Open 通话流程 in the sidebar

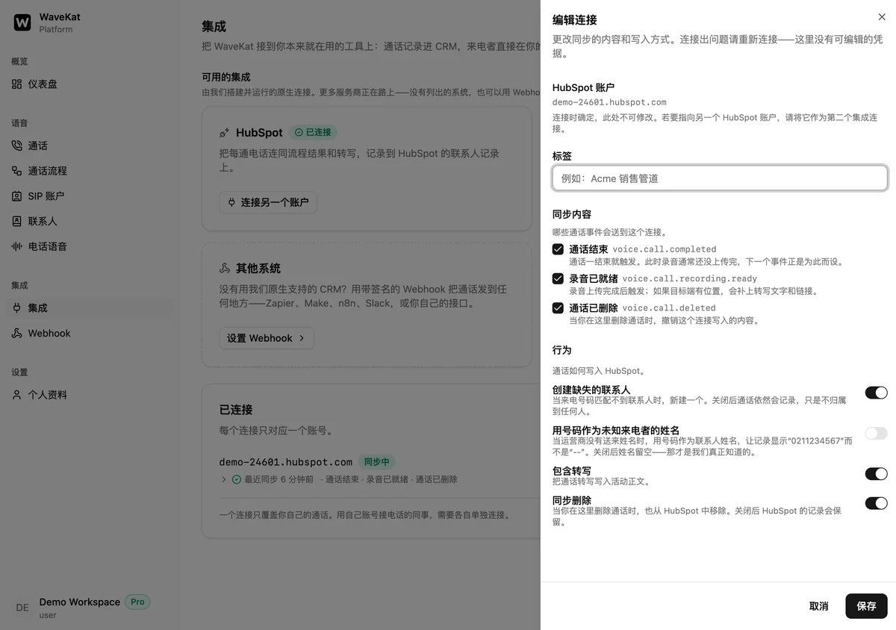tap(90, 171)
